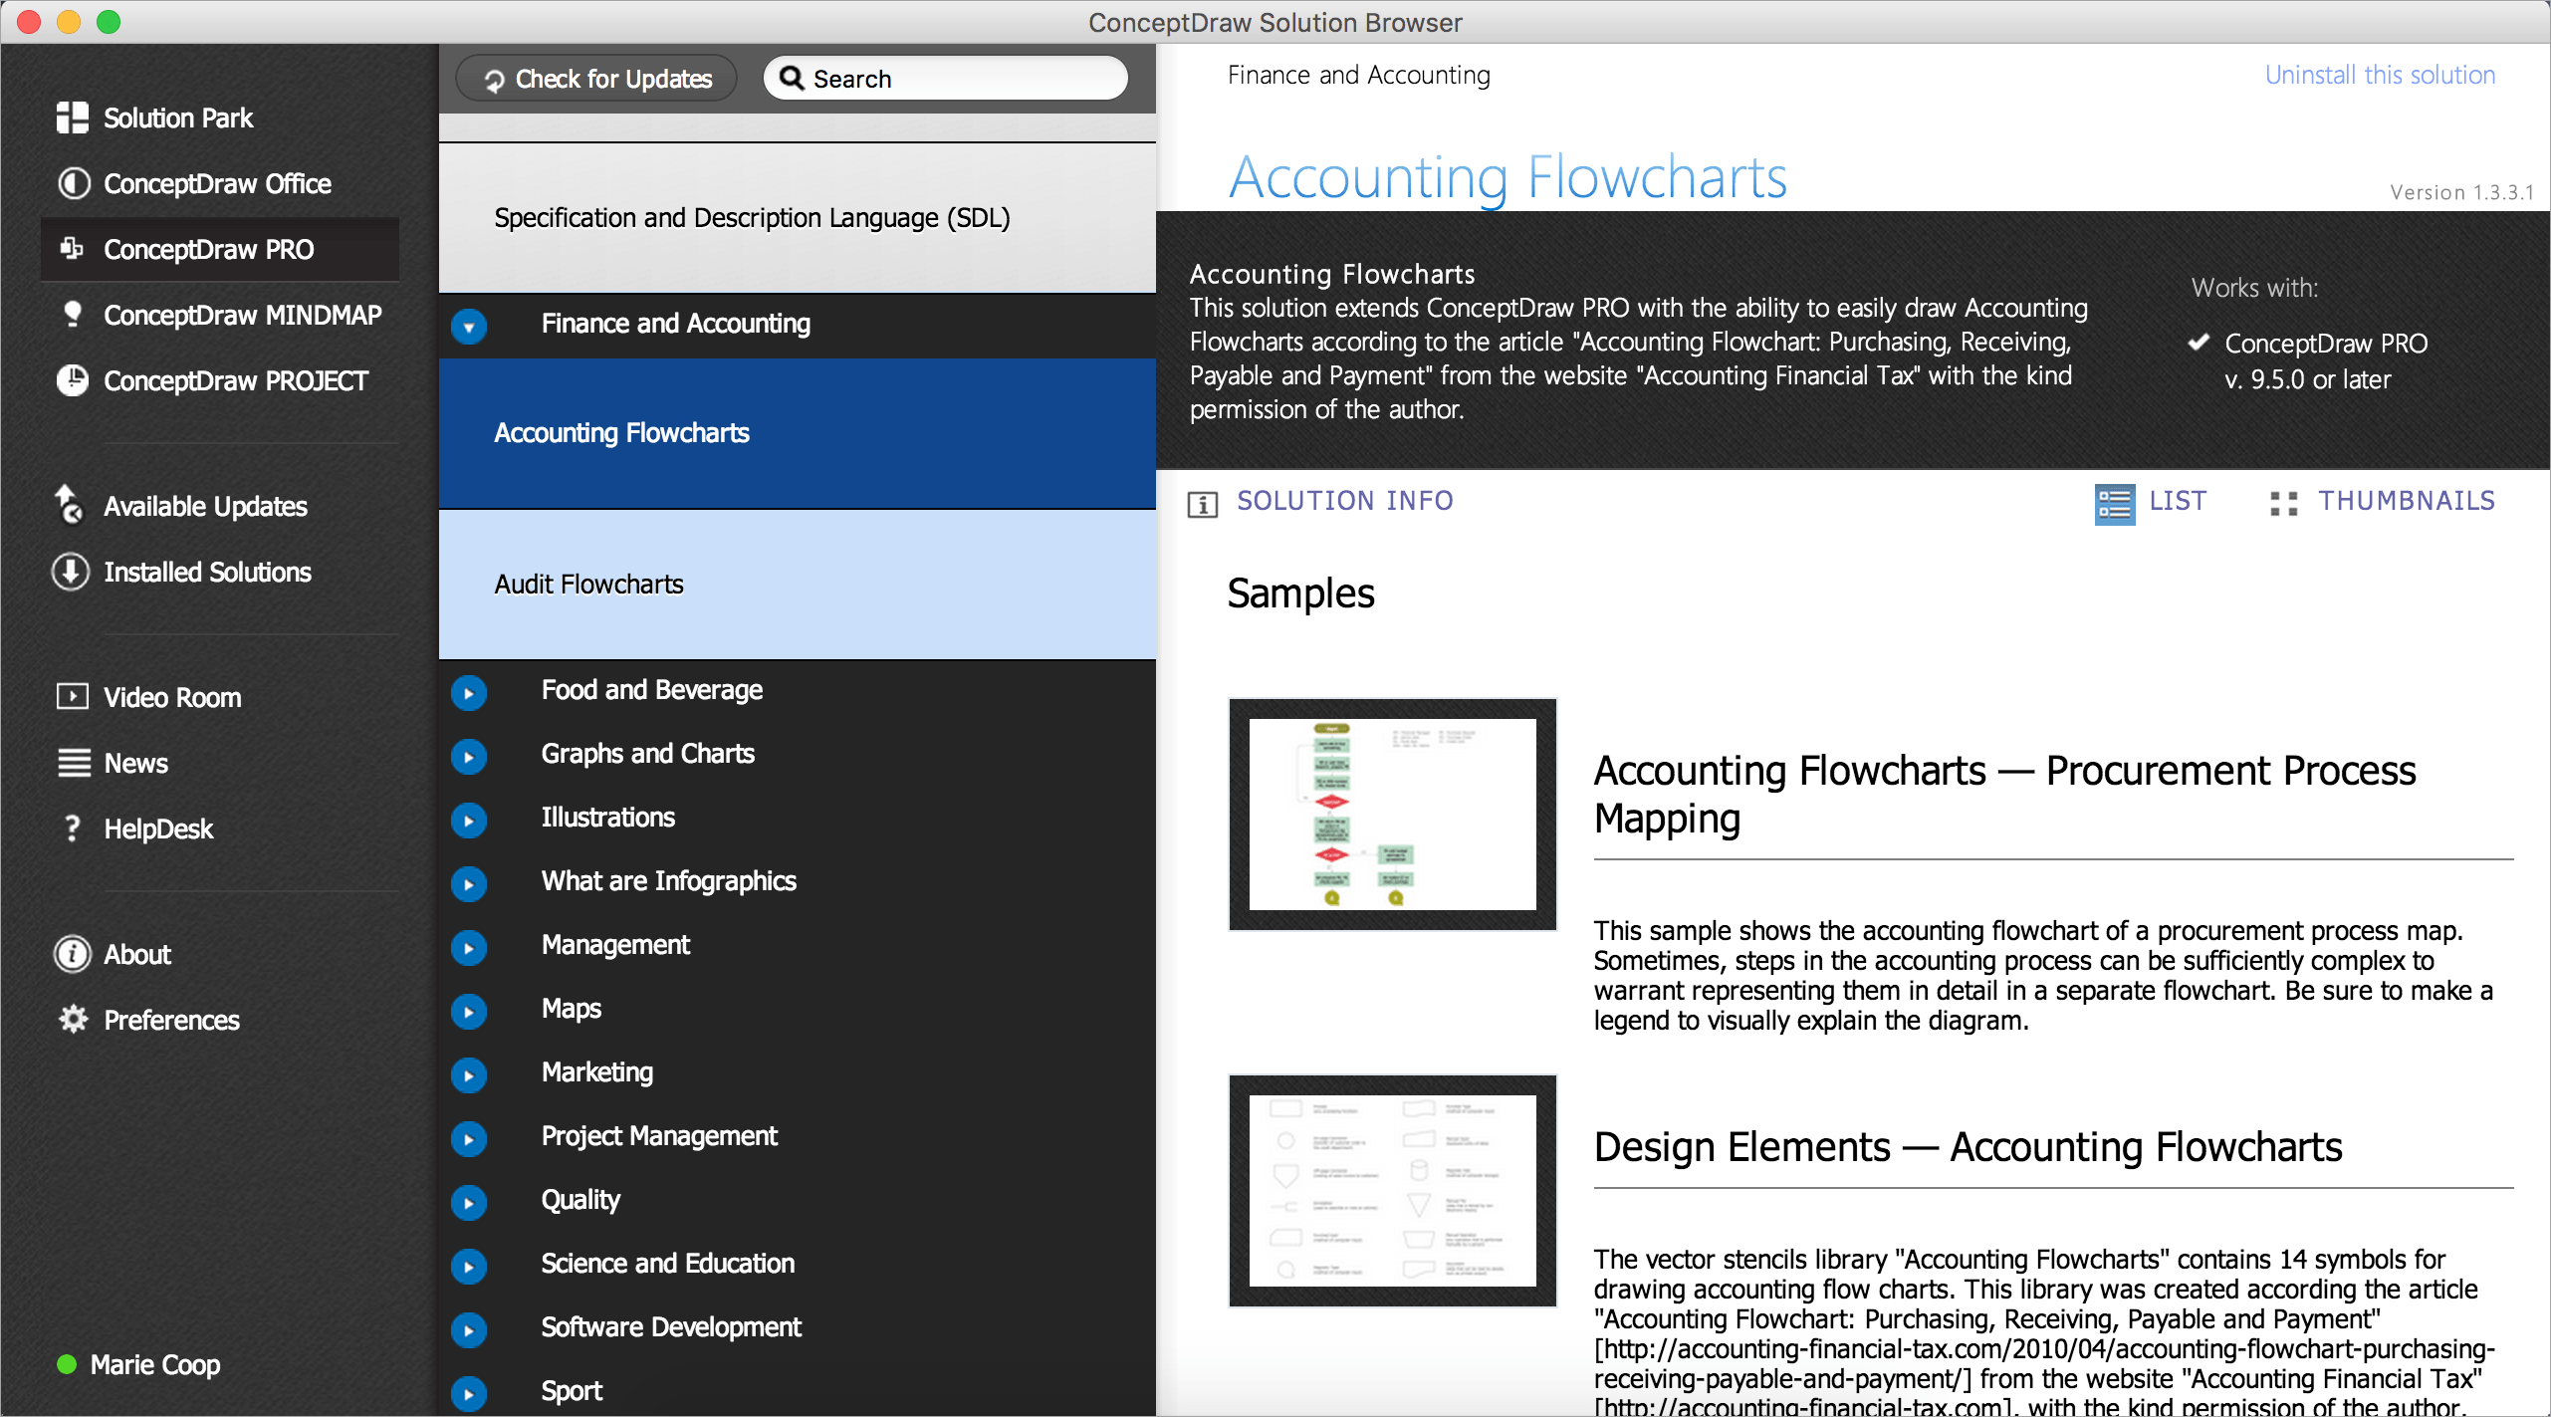The width and height of the screenshot is (2551, 1417).
Task: Select ConceptDraw Office in sidebar
Action: pyautogui.click(x=217, y=184)
